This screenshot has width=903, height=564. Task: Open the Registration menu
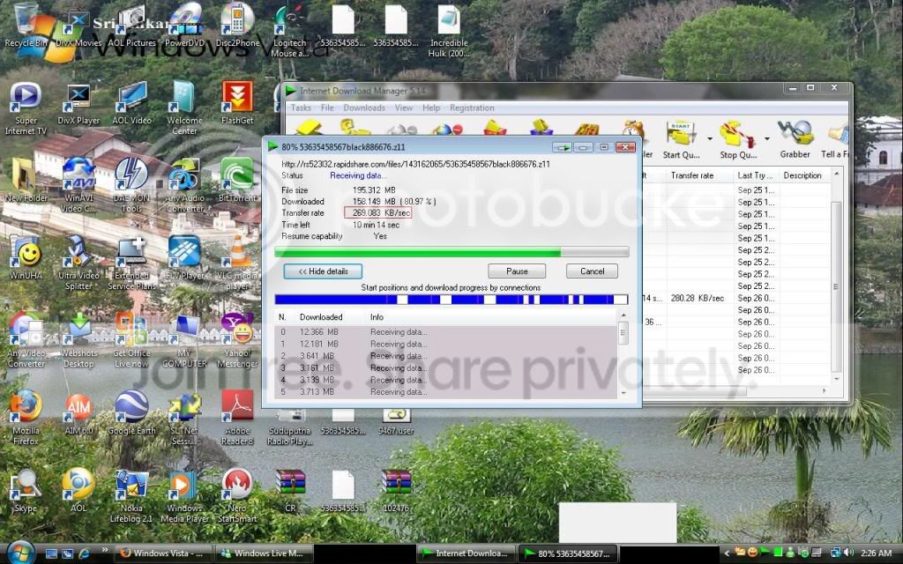click(x=472, y=108)
